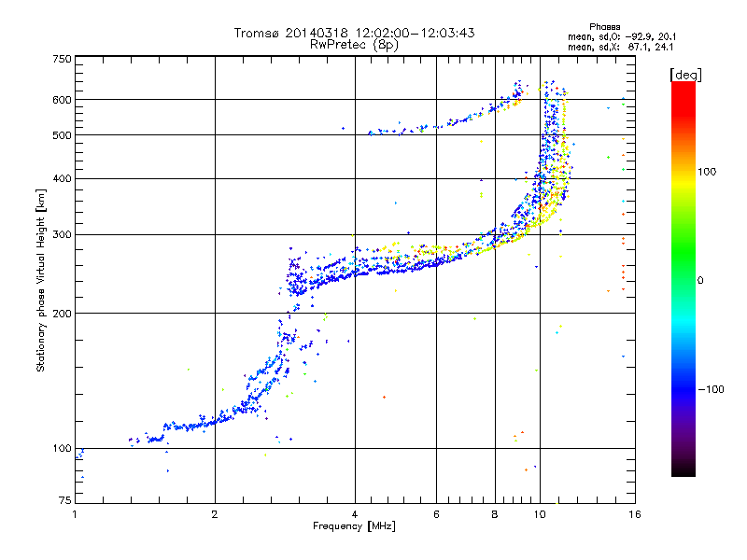Click the plot title 'Tromsø 20140318 12:02:00-12:03:43'
Viewport: 747px width, 560px height.
click(x=354, y=33)
